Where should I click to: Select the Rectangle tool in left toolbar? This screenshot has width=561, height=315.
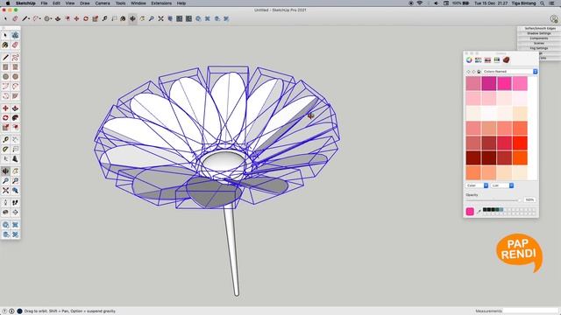pyautogui.click(x=5, y=66)
